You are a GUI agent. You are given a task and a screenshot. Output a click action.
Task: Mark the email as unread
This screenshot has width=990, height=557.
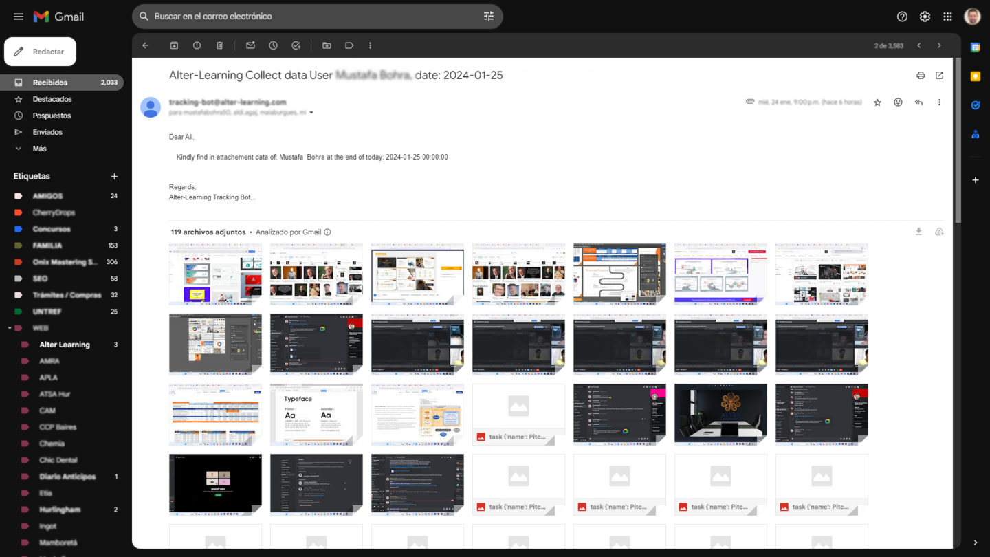[250, 45]
